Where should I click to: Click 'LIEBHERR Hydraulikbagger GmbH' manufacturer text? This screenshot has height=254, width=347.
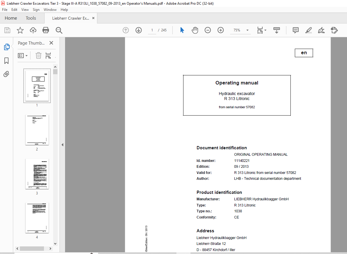pos(261,199)
